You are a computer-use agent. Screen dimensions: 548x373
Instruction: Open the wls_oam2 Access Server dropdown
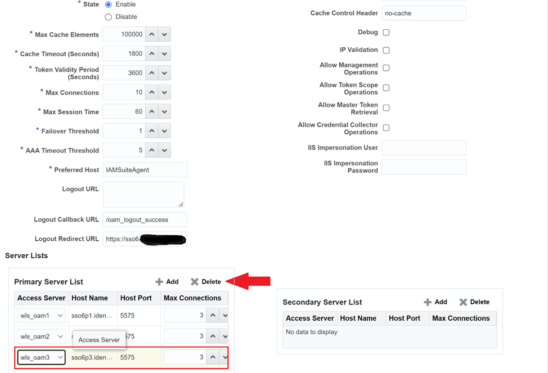point(41,336)
